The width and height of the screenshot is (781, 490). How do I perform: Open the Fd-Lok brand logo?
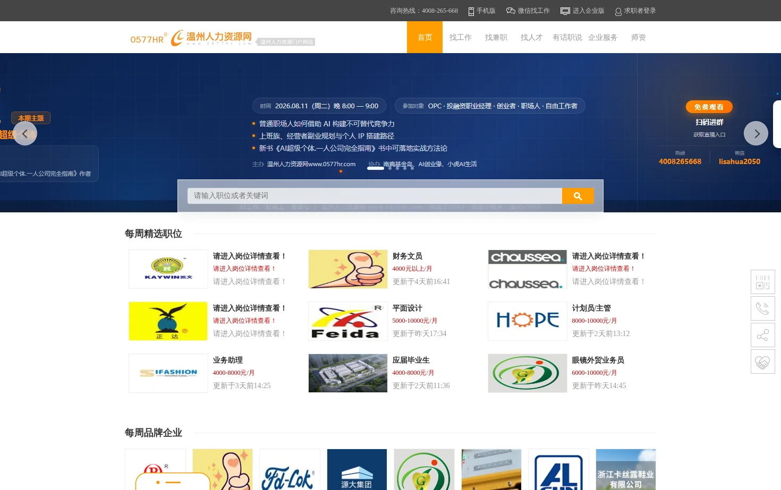[290, 470]
